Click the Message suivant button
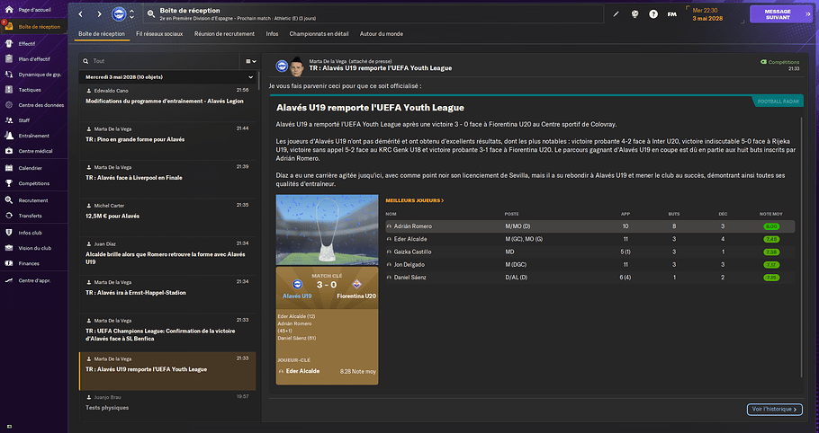This screenshot has height=433, width=819. (x=781, y=14)
